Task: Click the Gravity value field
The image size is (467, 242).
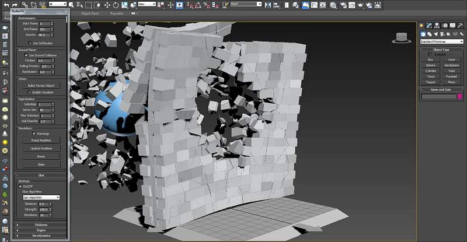Action: (x=43, y=35)
